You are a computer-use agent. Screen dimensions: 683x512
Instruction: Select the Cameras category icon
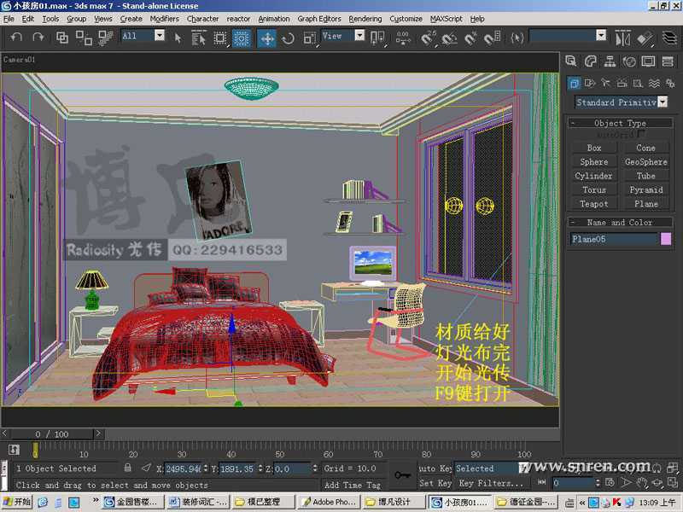[622, 83]
